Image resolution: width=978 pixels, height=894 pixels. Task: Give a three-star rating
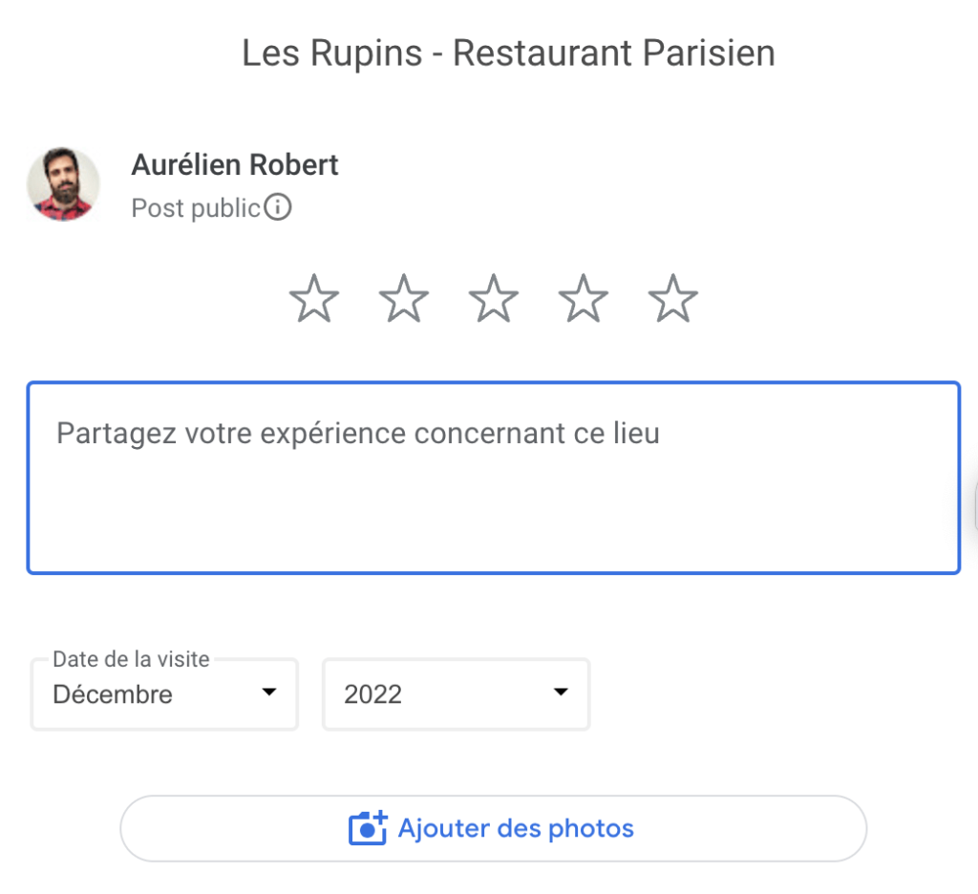click(x=494, y=298)
